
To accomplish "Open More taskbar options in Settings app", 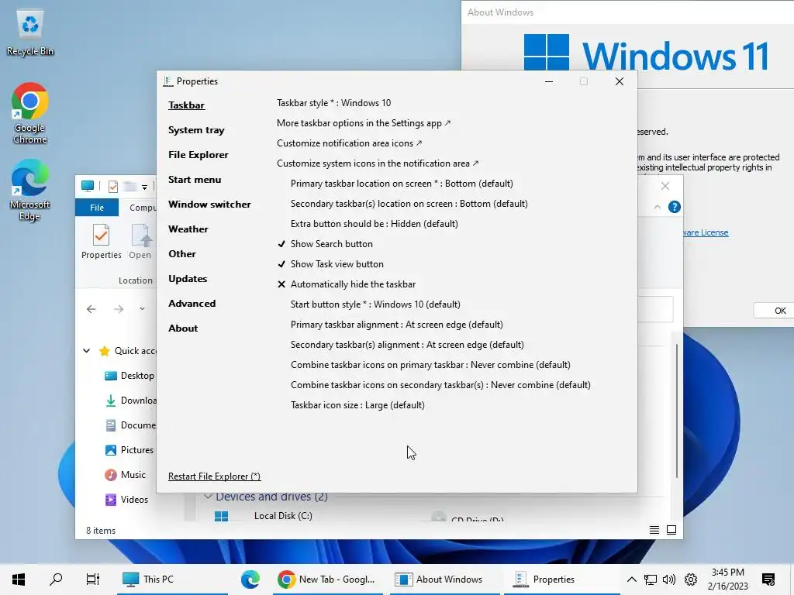I will (x=364, y=123).
